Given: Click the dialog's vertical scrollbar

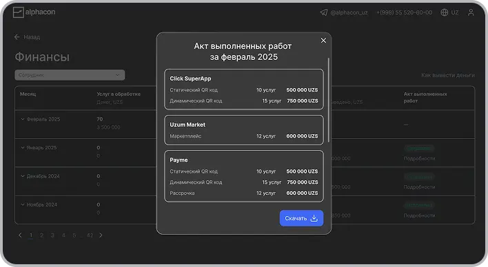Looking at the screenshot, I should [328, 100].
